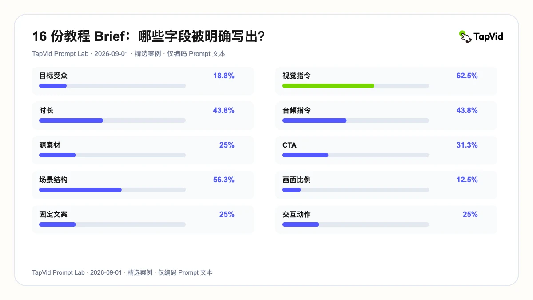
Task: Click the TapVid brand wordmark
Action: click(488, 36)
